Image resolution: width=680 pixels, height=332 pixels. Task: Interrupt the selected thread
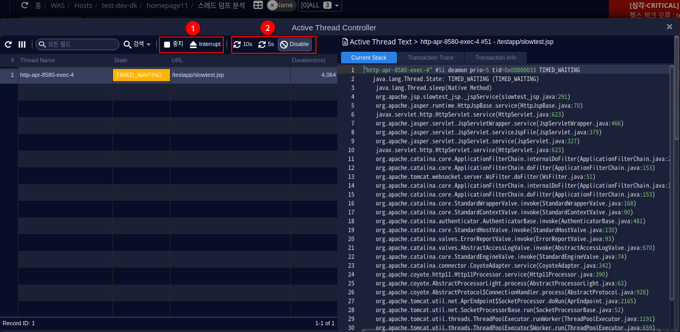[x=205, y=44]
